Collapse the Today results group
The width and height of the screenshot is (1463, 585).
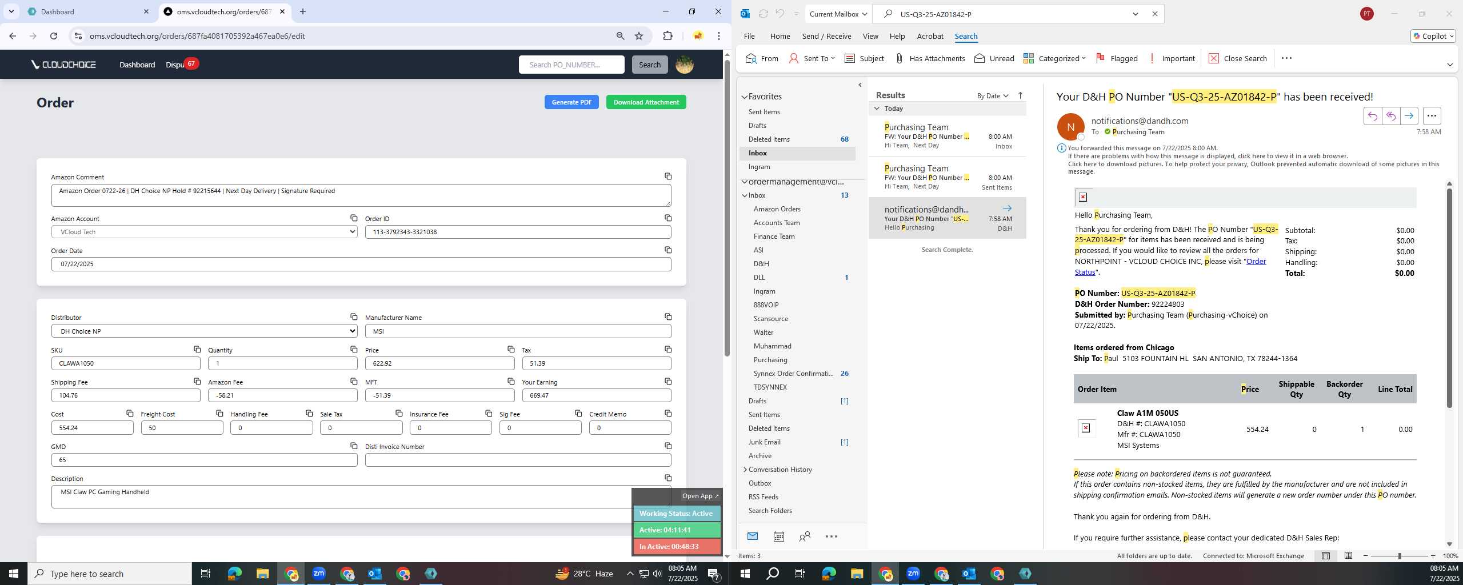pos(877,109)
